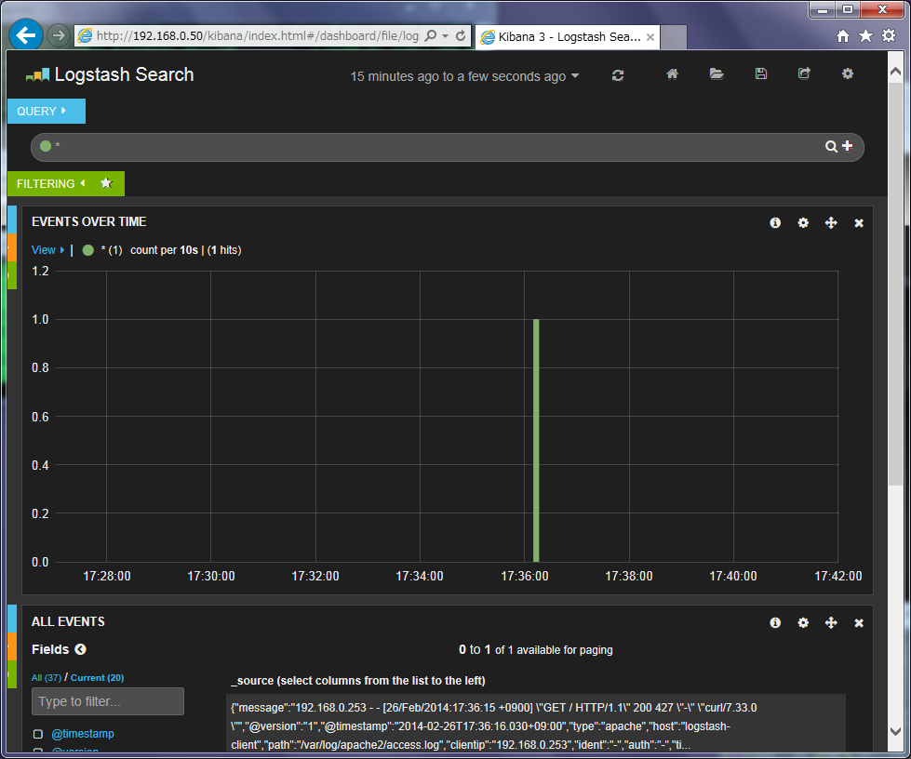The height and width of the screenshot is (759, 911).
Task: Click move handle of All Events panel
Action: click(x=831, y=622)
